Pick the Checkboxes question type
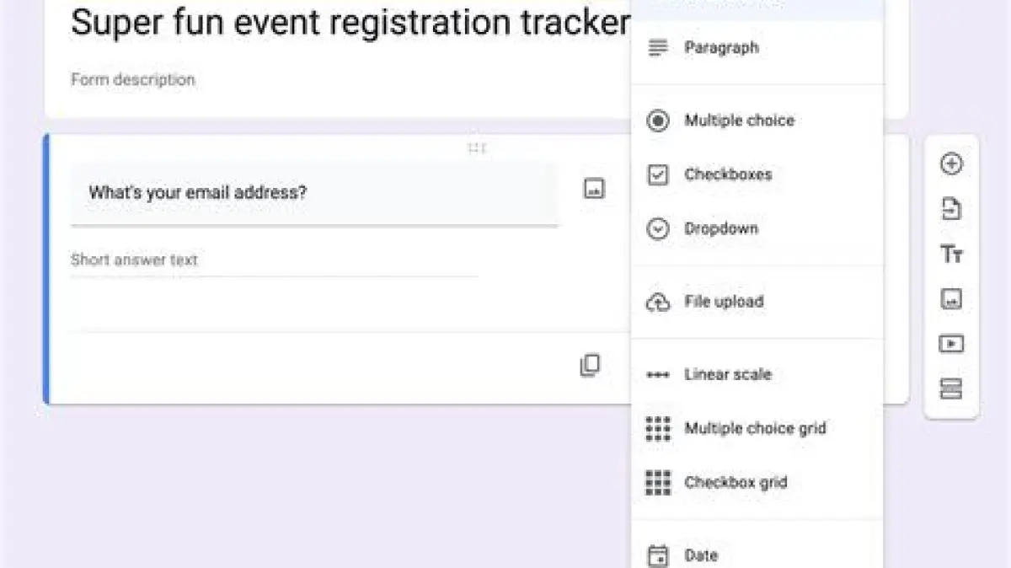1011x568 pixels. click(x=727, y=174)
